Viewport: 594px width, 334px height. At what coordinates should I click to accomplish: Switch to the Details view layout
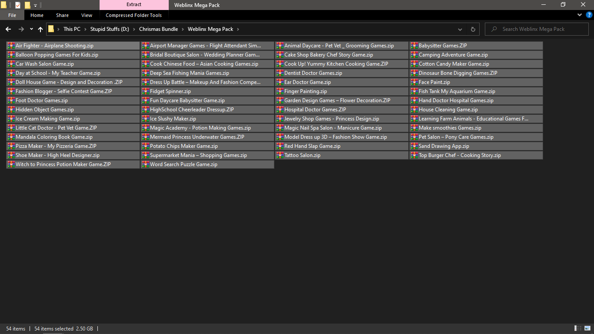point(578,328)
